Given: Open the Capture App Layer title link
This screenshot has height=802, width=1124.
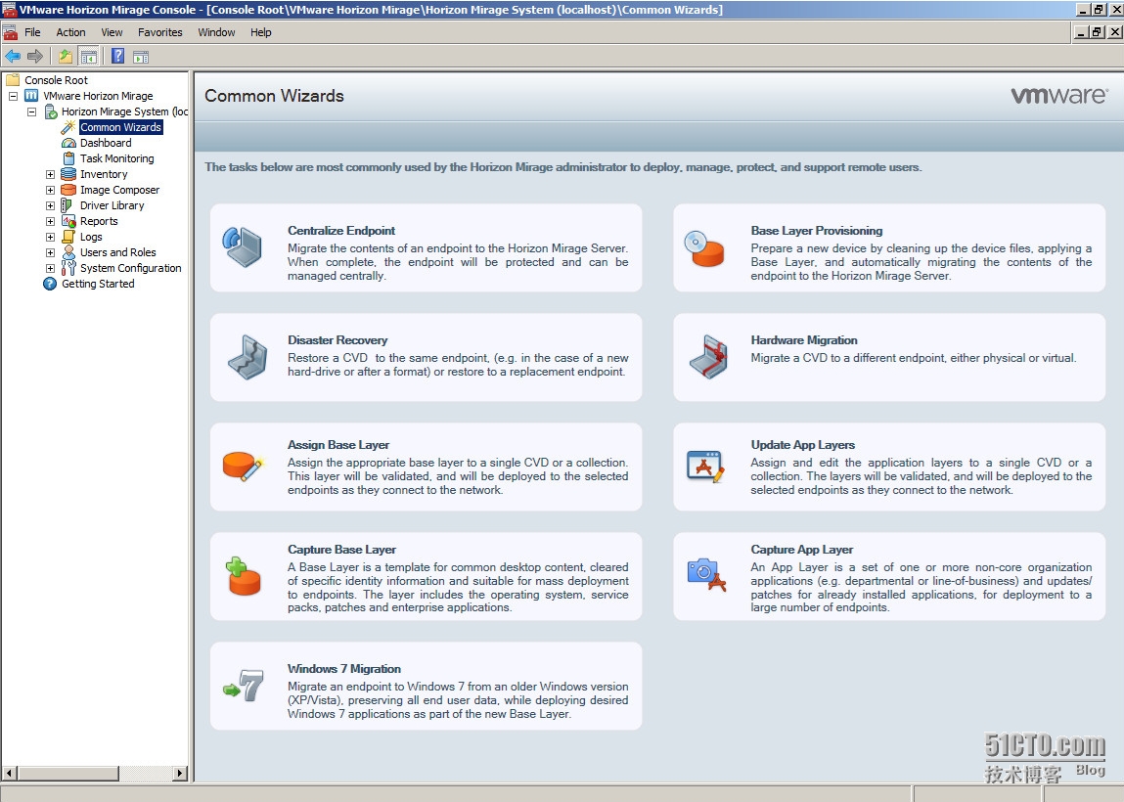Looking at the screenshot, I should coord(802,550).
